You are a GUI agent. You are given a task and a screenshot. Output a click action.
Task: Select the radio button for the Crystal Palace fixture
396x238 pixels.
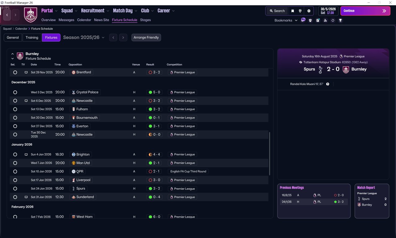(15, 92)
